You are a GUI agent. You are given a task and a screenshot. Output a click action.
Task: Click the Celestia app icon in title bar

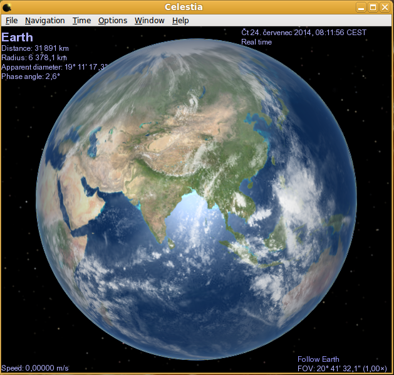[x=6, y=8]
